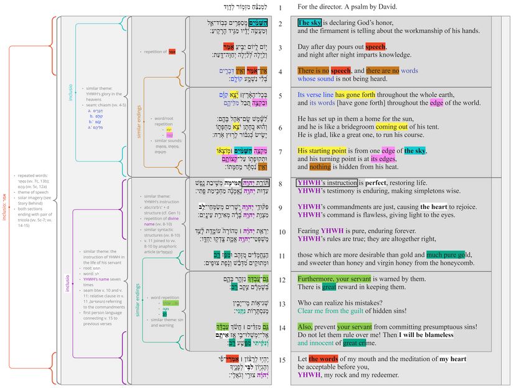Screen dimensions: 513x388
Task: Select verse number 8
Action: click(280, 183)
